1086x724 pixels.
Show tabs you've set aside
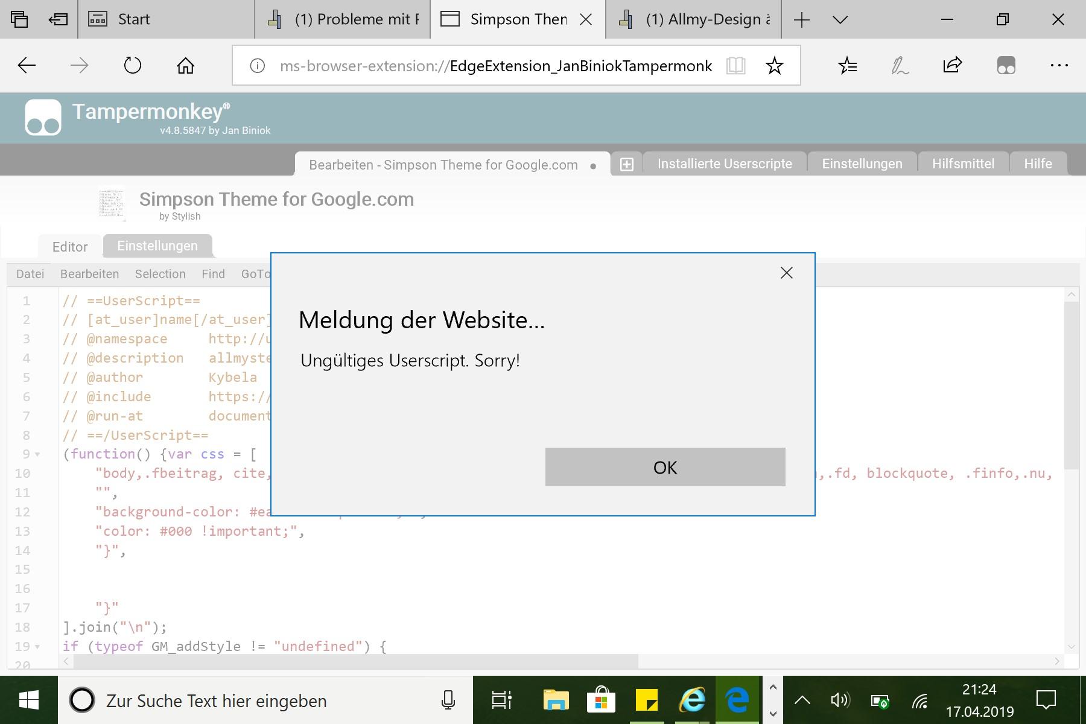click(19, 19)
